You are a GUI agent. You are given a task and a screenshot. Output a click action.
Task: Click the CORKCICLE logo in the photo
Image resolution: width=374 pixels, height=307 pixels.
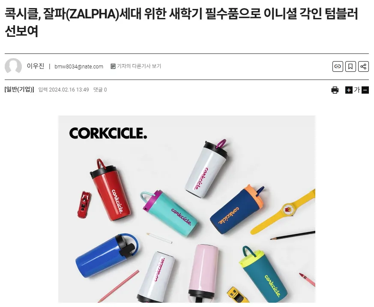point(108,133)
